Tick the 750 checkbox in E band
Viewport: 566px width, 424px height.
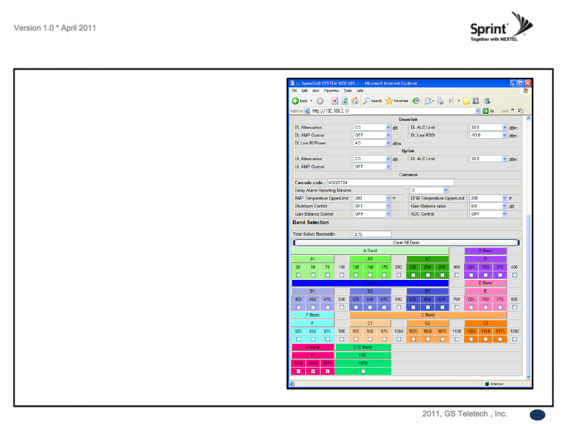coord(485,307)
